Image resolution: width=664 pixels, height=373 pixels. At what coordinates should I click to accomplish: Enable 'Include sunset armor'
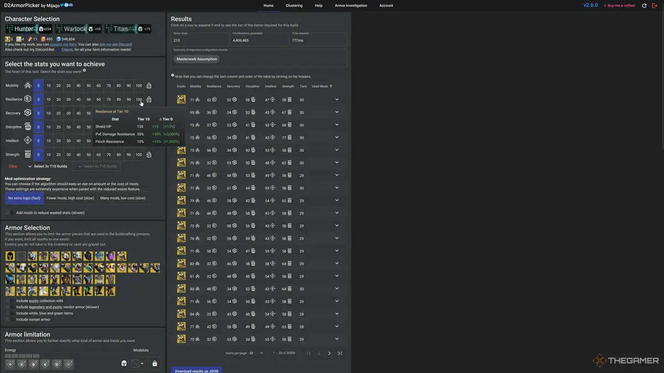click(x=10, y=319)
